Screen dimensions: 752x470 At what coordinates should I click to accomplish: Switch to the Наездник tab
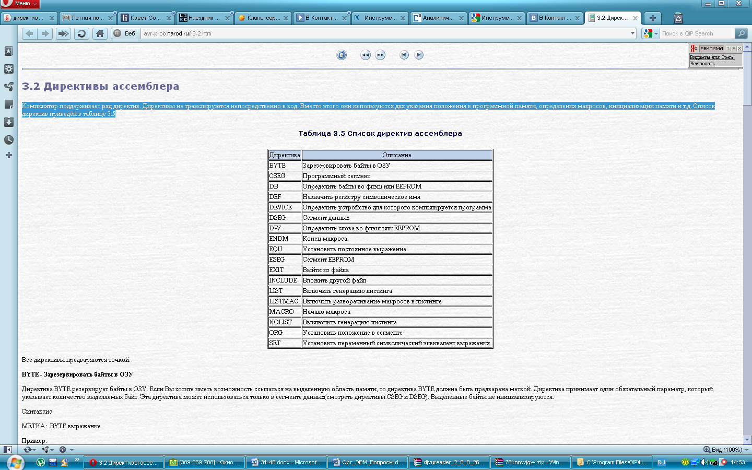click(205, 18)
